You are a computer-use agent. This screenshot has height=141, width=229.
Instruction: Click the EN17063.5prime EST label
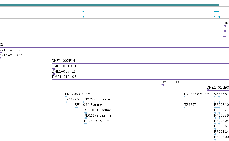tap(79, 94)
